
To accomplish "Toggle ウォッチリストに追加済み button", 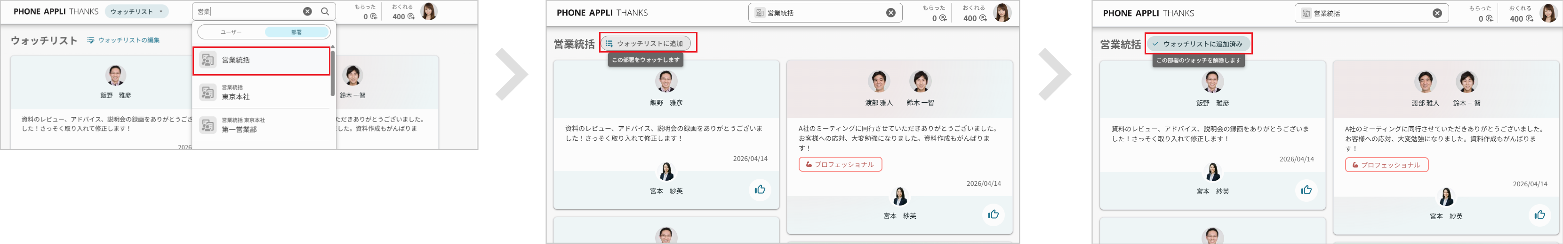I will tap(1198, 44).
